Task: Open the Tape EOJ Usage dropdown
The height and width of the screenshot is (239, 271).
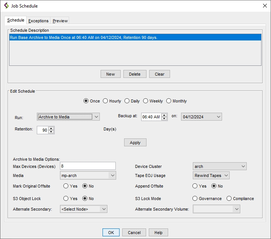Action: (x=211, y=175)
